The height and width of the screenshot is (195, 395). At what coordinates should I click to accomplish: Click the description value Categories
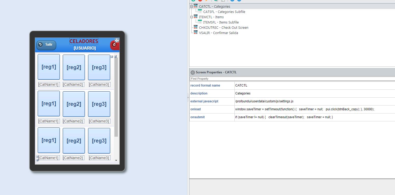pos(315,93)
